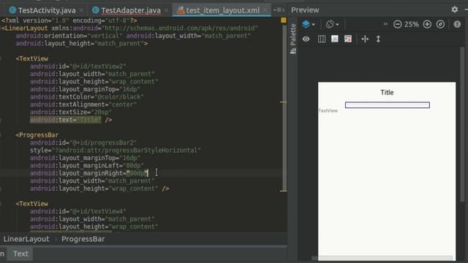
Task: Toggle the view options eye icon
Action: pyautogui.click(x=306, y=39)
